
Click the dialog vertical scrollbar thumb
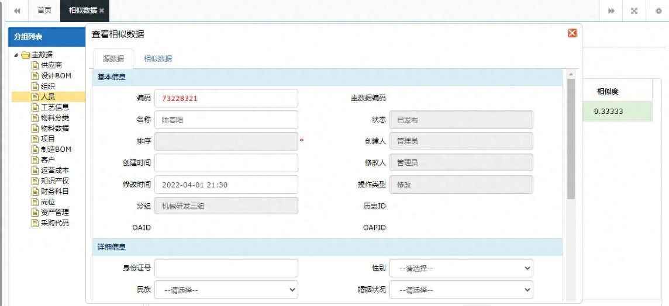571,139
